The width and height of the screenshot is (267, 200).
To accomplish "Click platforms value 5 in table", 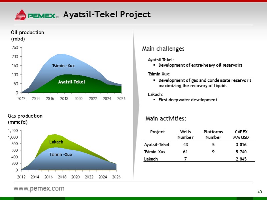I will tap(213, 145).
